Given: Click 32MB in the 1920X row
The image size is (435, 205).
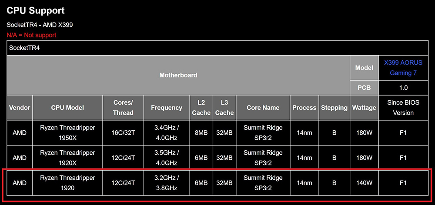Looking at the screenshot, I should point(224,158).
